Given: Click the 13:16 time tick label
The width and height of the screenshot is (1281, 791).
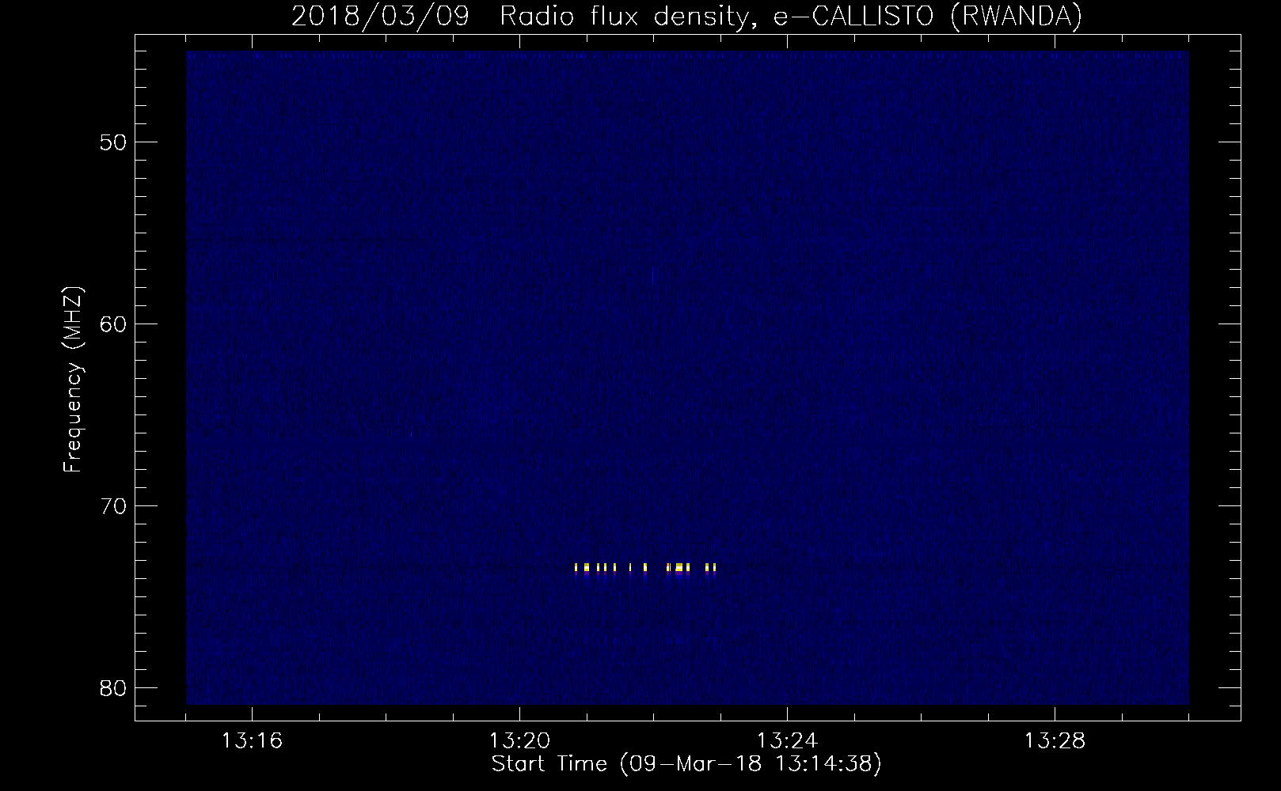Looking at the screenshot, I should tap(253, 741).
